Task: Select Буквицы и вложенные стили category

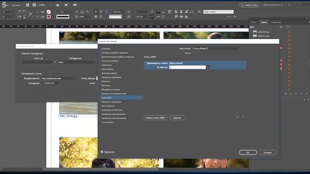Action: click(114, 94)
